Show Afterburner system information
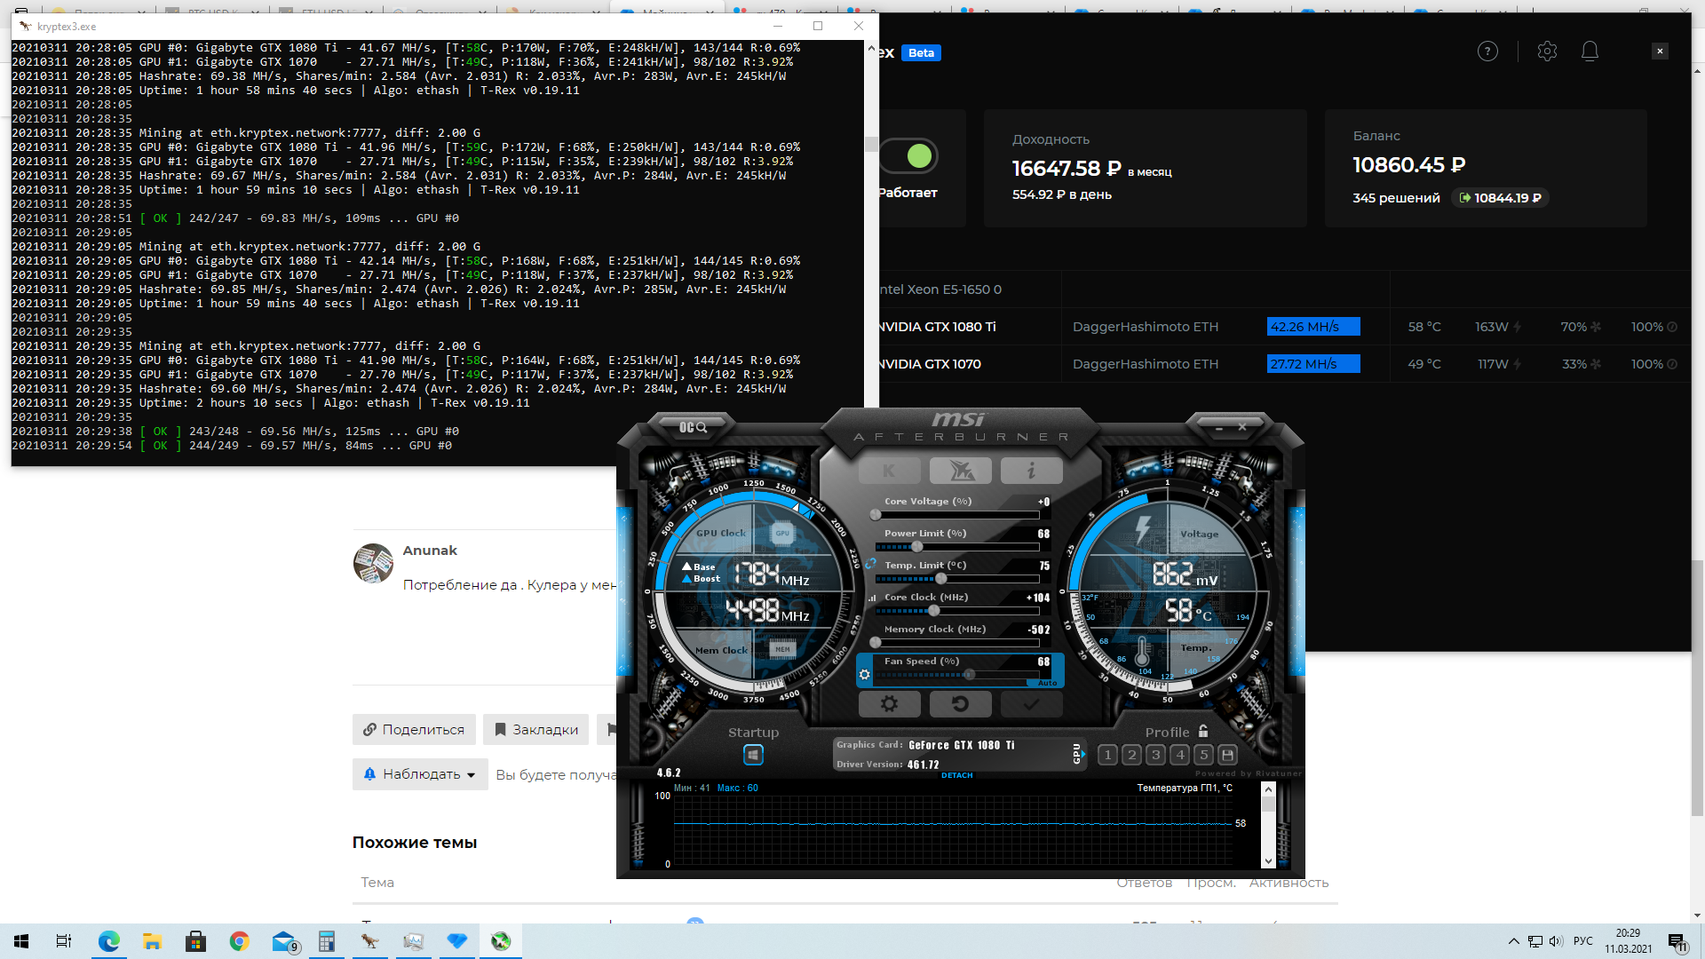Viewport: 1705px width, 959px height. pyautogui.click(x=1031, y=471)
